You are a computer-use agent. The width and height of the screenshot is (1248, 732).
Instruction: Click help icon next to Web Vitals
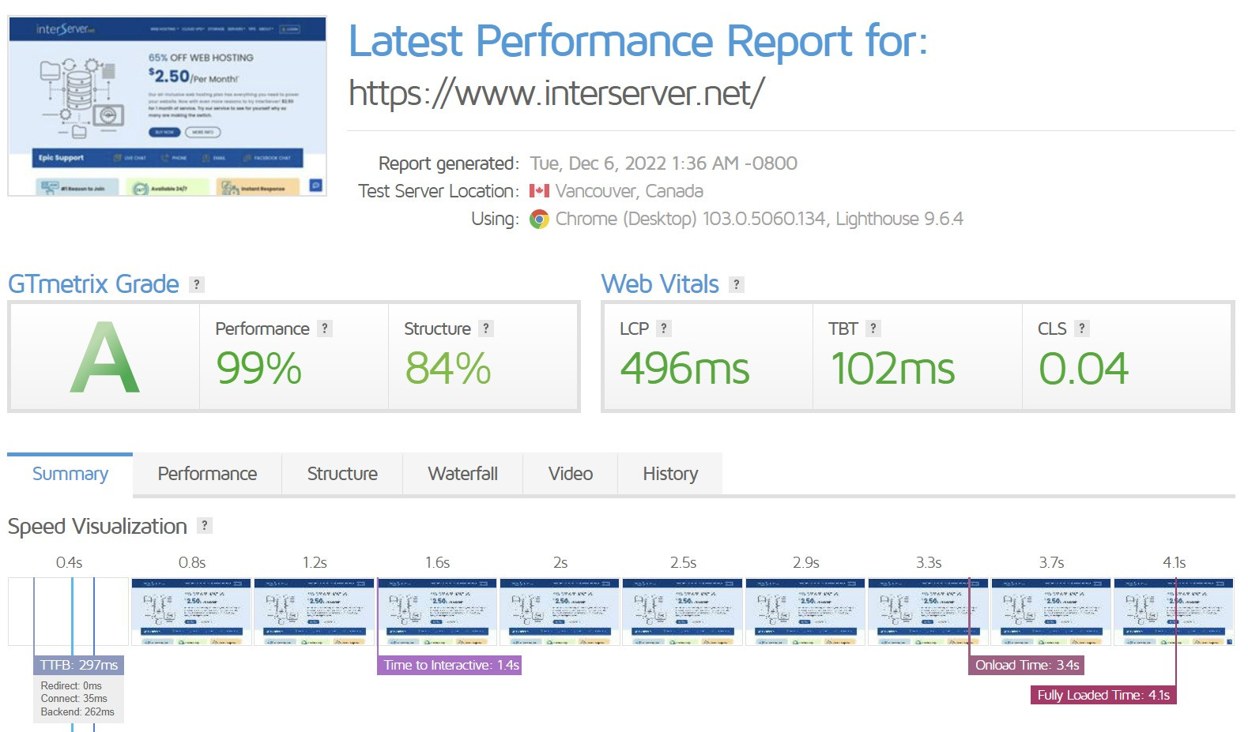pos(737,284)
